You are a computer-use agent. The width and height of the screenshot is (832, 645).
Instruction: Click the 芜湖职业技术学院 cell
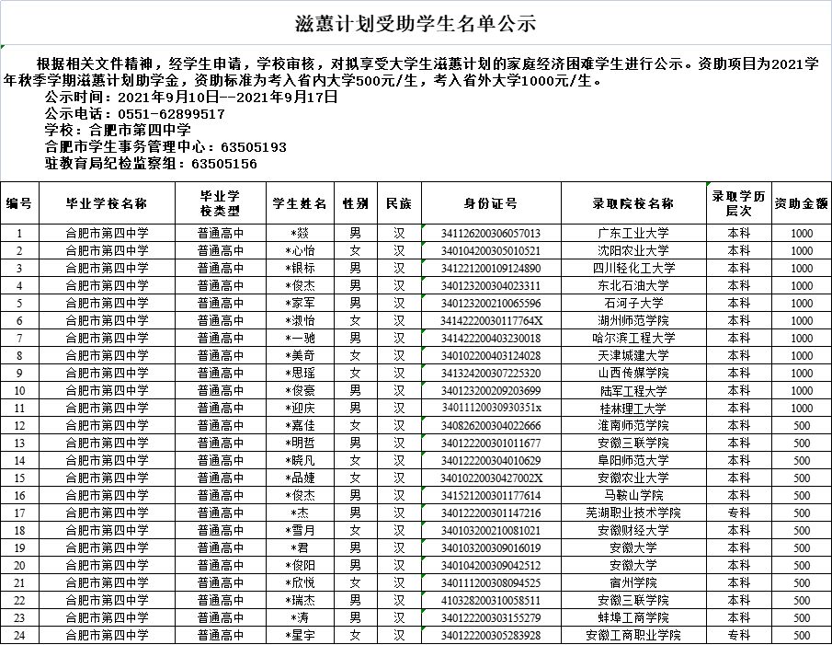[633, 513]
